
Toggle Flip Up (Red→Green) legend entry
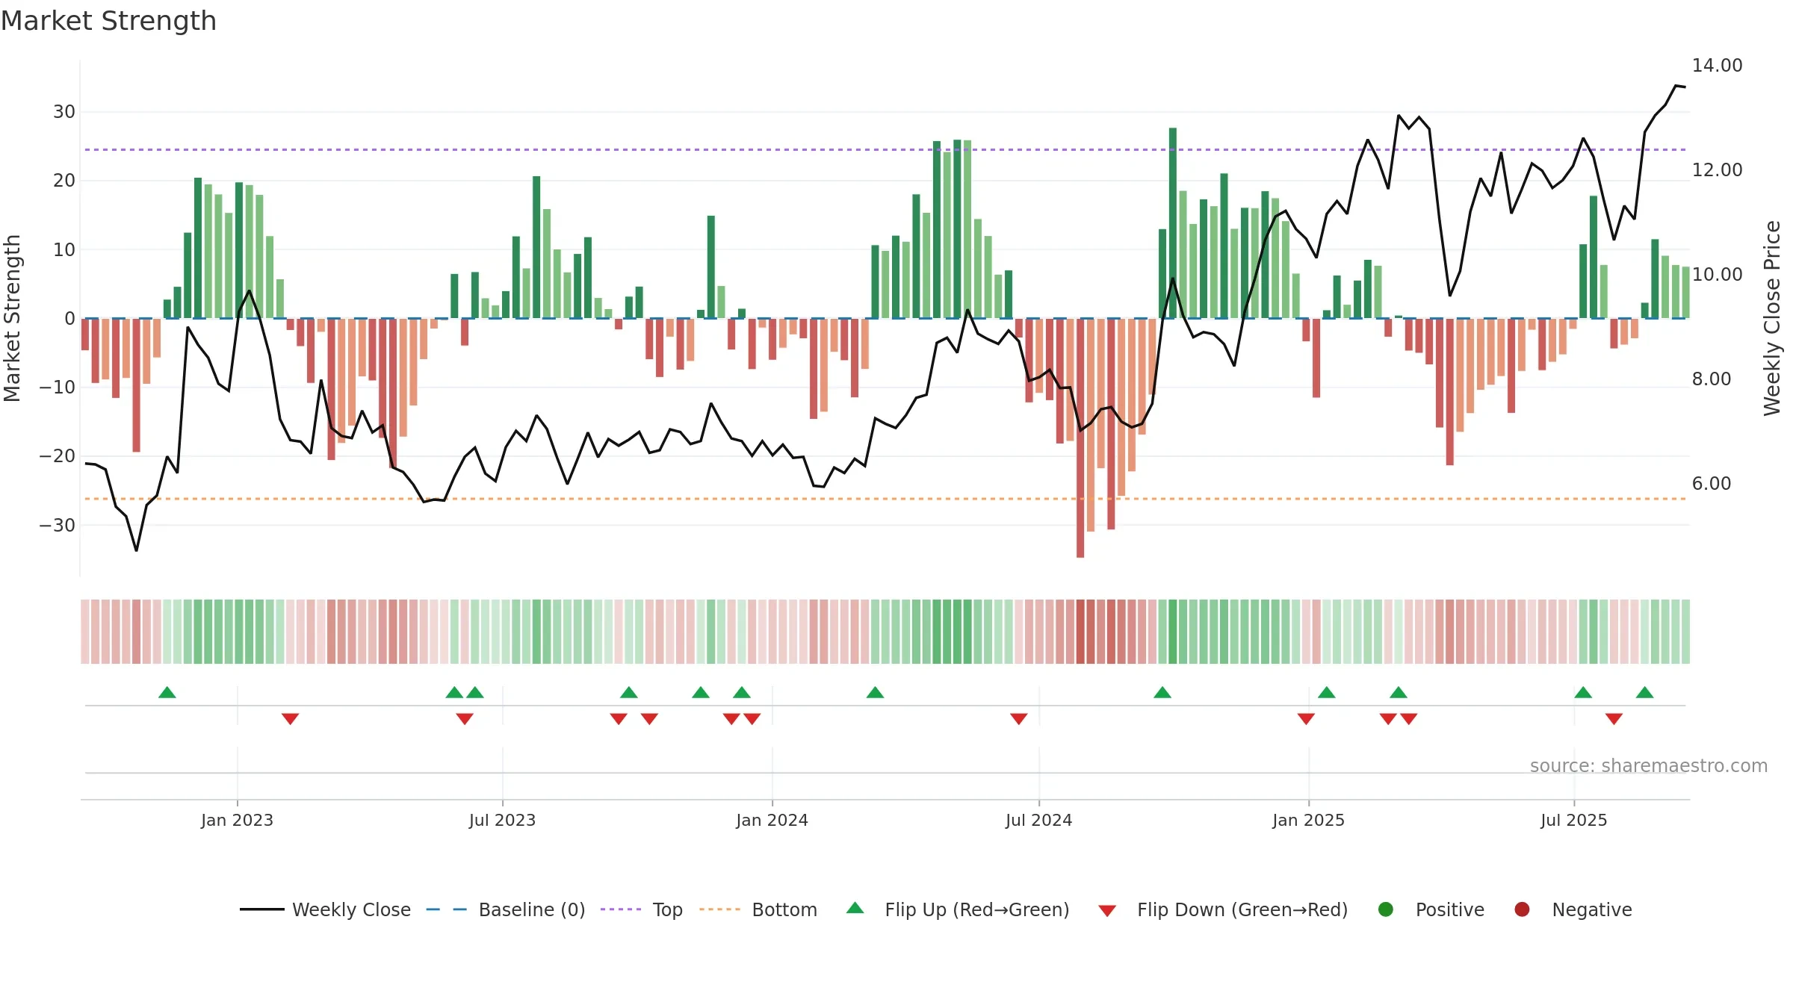tap(958, 909)
